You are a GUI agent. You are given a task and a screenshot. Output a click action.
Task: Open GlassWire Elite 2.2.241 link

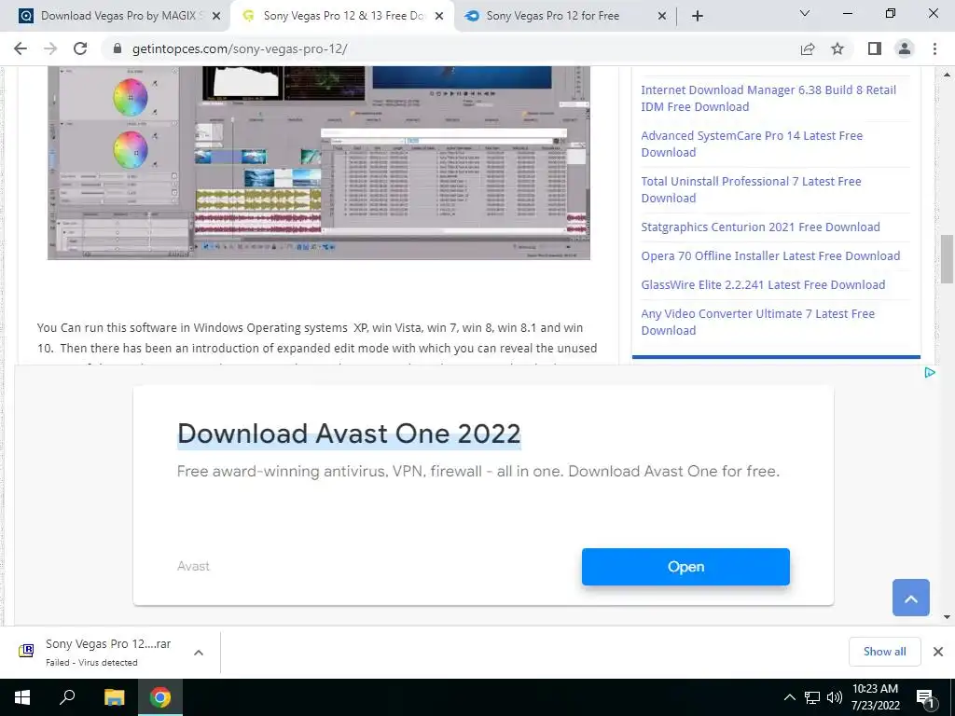[x=763, y=284]
